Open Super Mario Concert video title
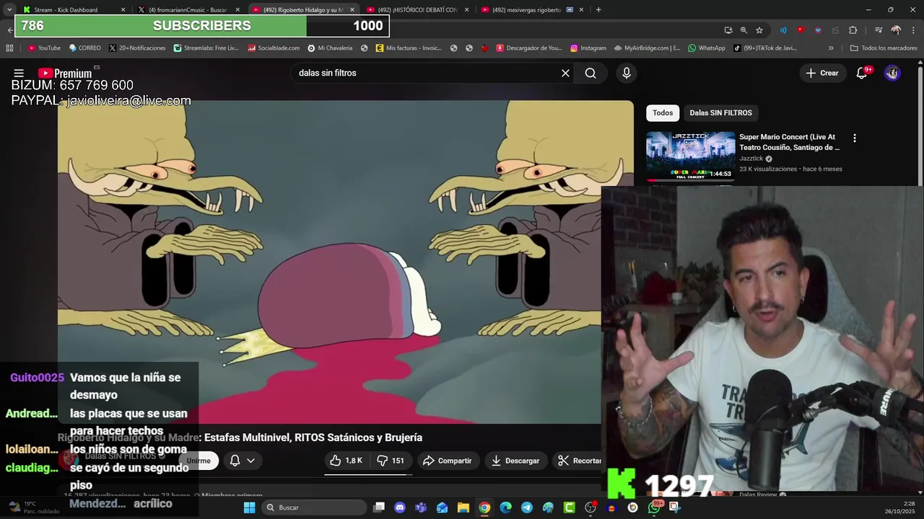This screenshot has height=519, width=924. coord(790,142)
